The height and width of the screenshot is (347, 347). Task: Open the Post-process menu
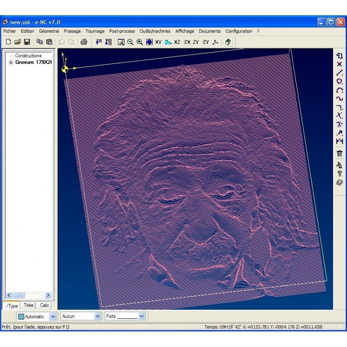pos(122,31)
